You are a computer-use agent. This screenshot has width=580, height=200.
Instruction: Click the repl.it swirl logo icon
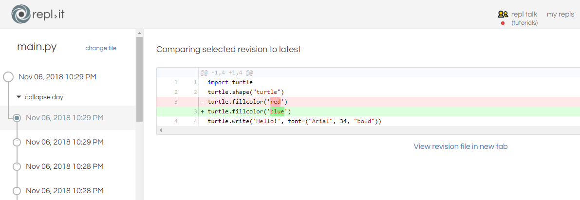click(x=20, y=14)
